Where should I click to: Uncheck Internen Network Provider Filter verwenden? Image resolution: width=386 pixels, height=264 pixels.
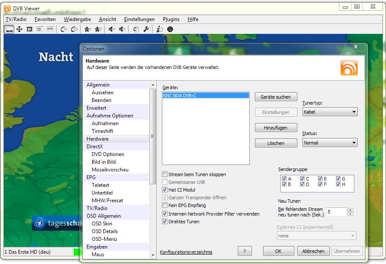point(165,213)
